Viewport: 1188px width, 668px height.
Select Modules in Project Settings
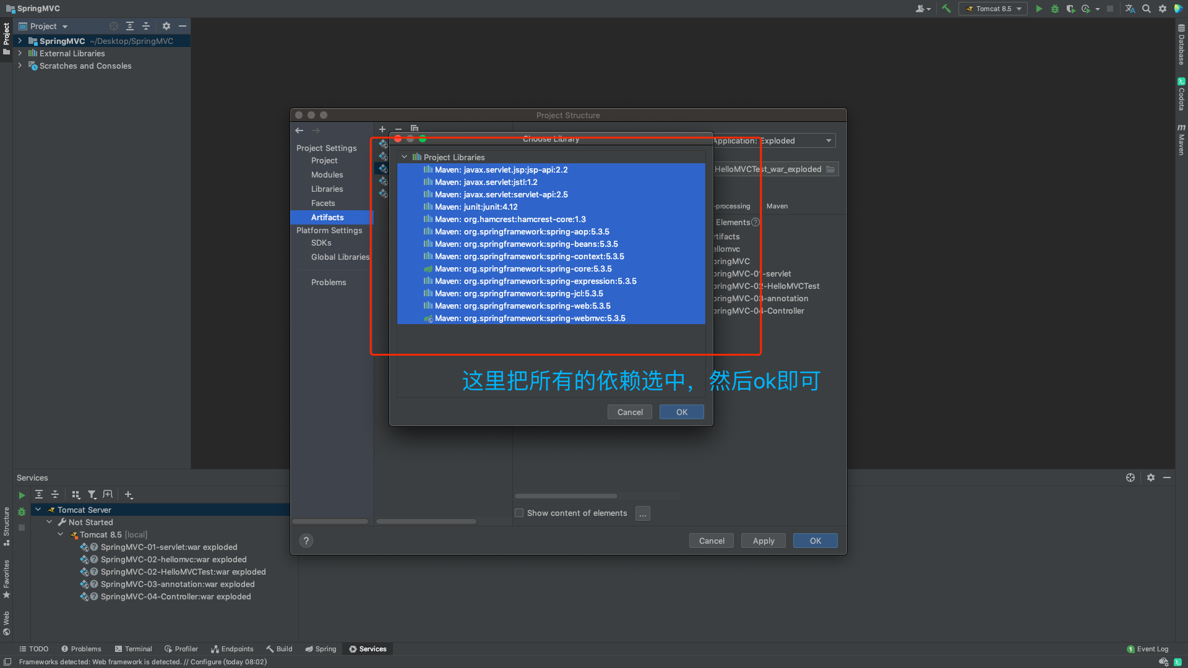(x=327, y=175)
